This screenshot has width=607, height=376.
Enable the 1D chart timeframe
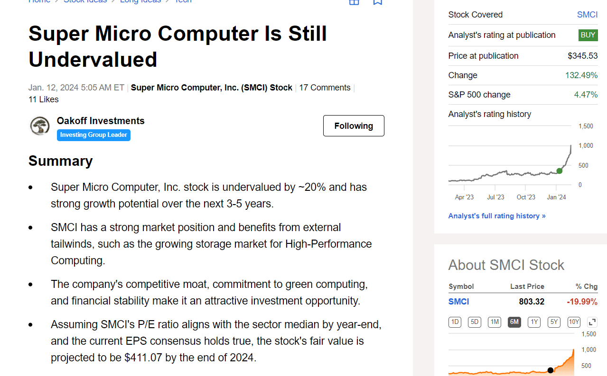(x=455, y=322)
